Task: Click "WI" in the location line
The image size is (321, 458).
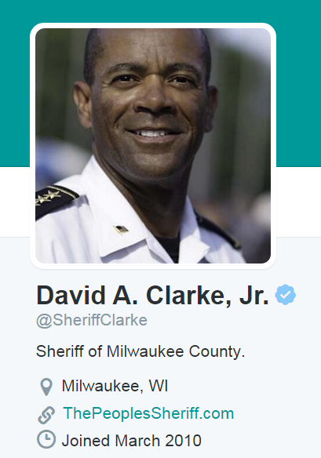Action: [x=159, y=386]
